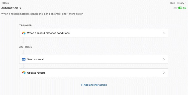188x95 pixels.
Task: Open the Run History link
Action: tap(177, 3)
